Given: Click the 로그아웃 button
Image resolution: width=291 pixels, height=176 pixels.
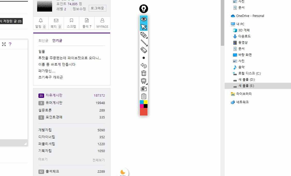Looking at the screenshot, I should click(x=98, y=8).
